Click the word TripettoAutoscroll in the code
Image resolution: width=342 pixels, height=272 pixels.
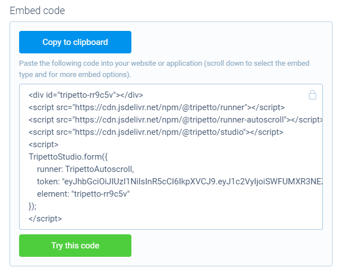[x=99, y=169]
